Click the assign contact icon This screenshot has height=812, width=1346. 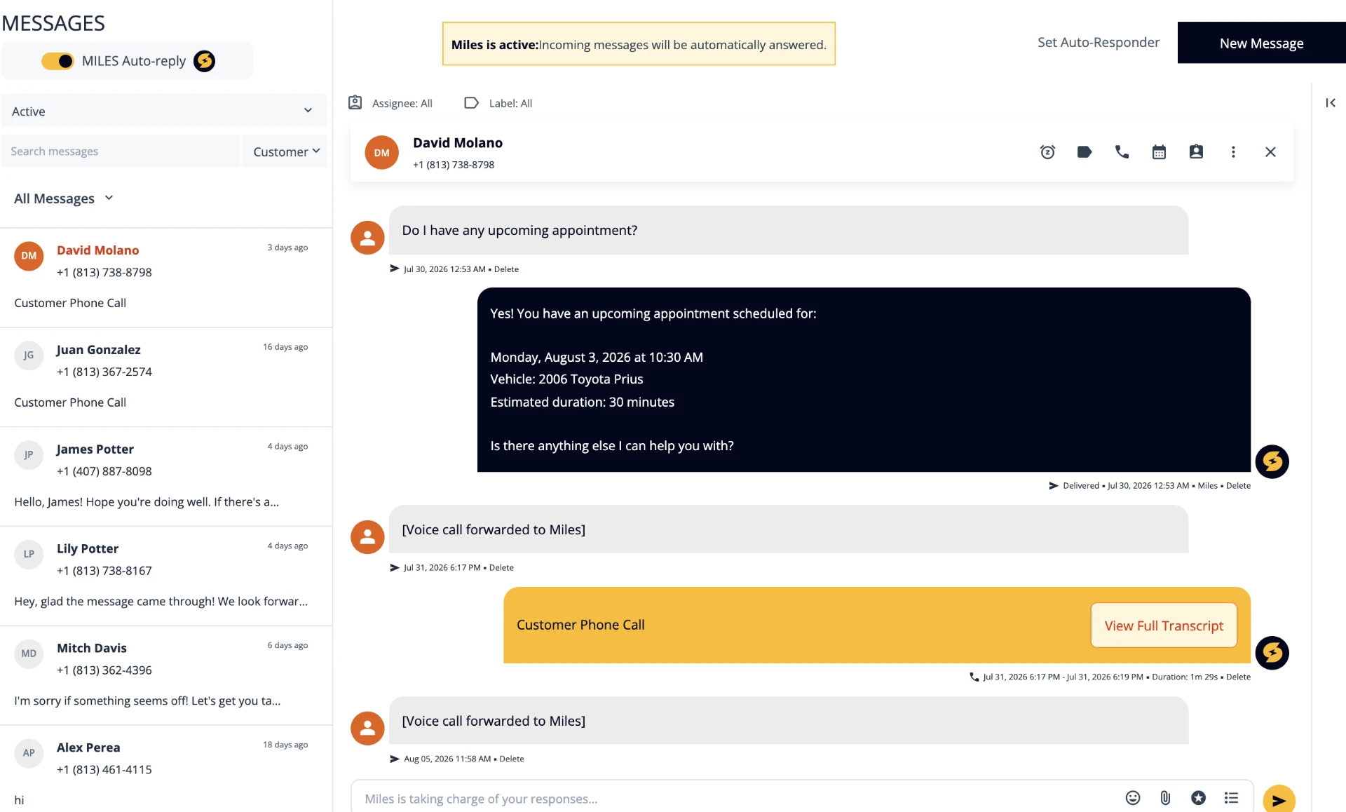1196,152
